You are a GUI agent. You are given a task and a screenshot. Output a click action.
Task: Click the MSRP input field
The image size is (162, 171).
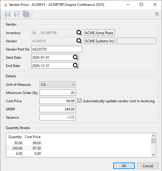point(58,109)
